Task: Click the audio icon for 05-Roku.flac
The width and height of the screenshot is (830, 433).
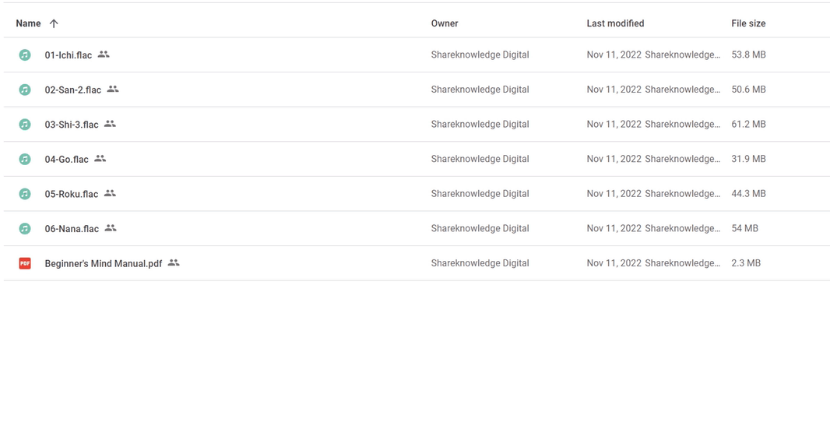Action: coord(25,194)
